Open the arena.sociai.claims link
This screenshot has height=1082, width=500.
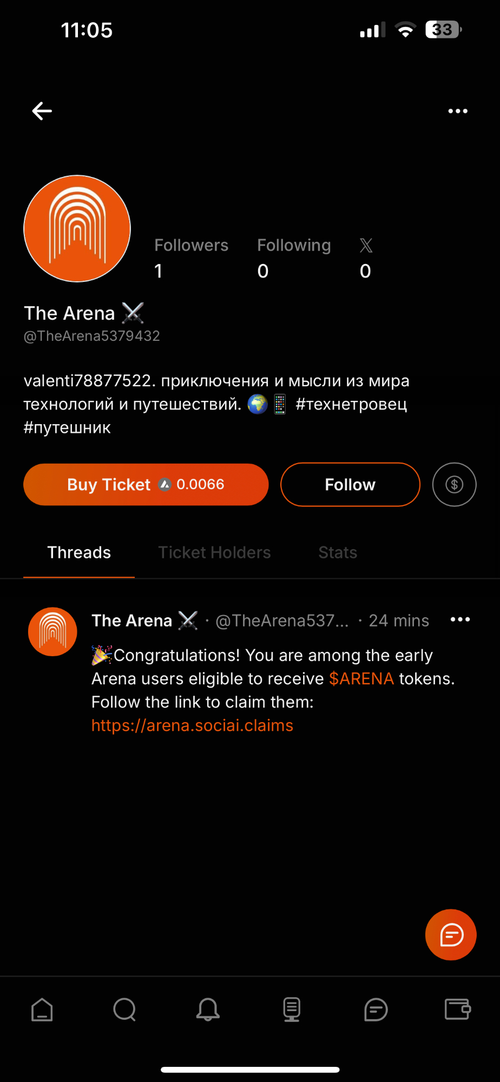pyautogui.click(x=192, y=725)
